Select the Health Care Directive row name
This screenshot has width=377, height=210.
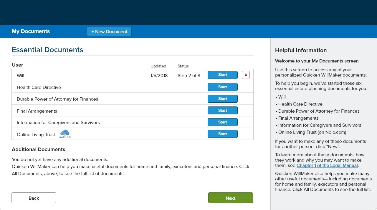click(x=39, y=87)
